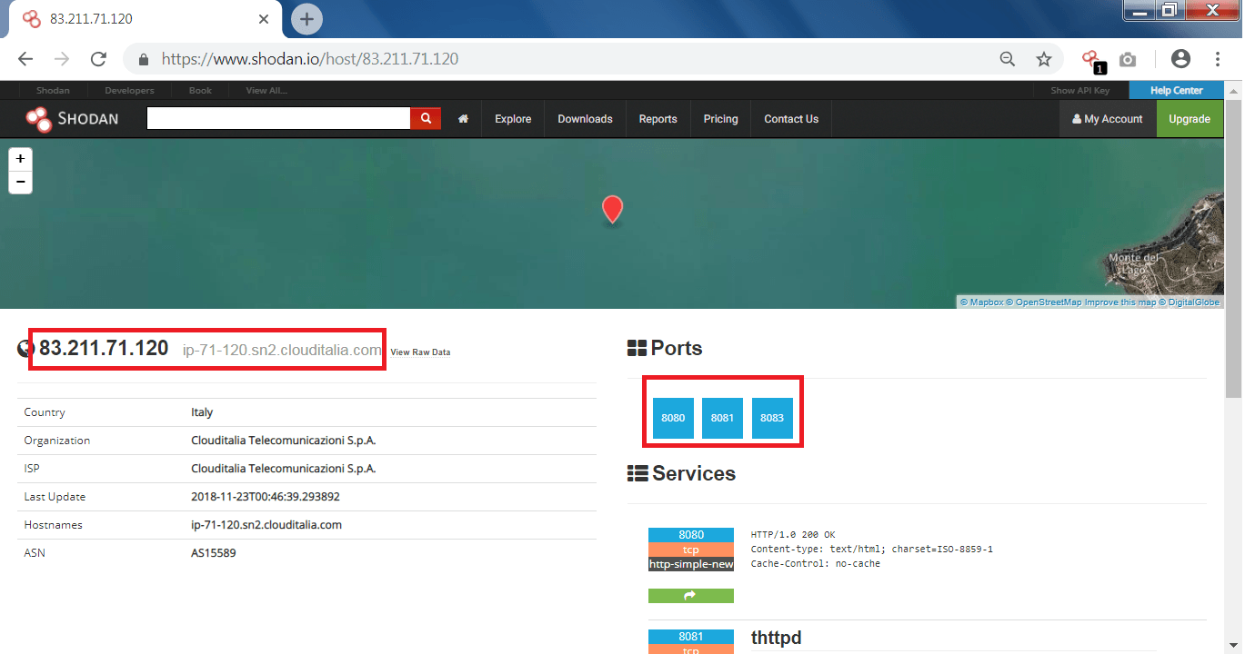Reload the page with refresh icon
Image resolution: width=1255 pixels, height=654 pixels.
tap(98, 59)
